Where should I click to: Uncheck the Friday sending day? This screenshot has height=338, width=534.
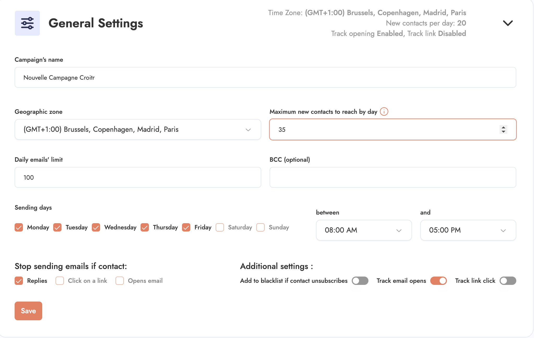[186, 227]
